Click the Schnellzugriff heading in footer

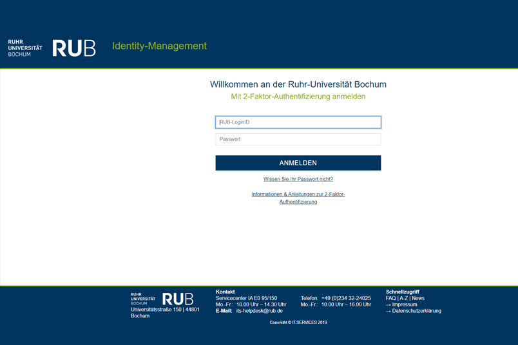click(403, 292)
